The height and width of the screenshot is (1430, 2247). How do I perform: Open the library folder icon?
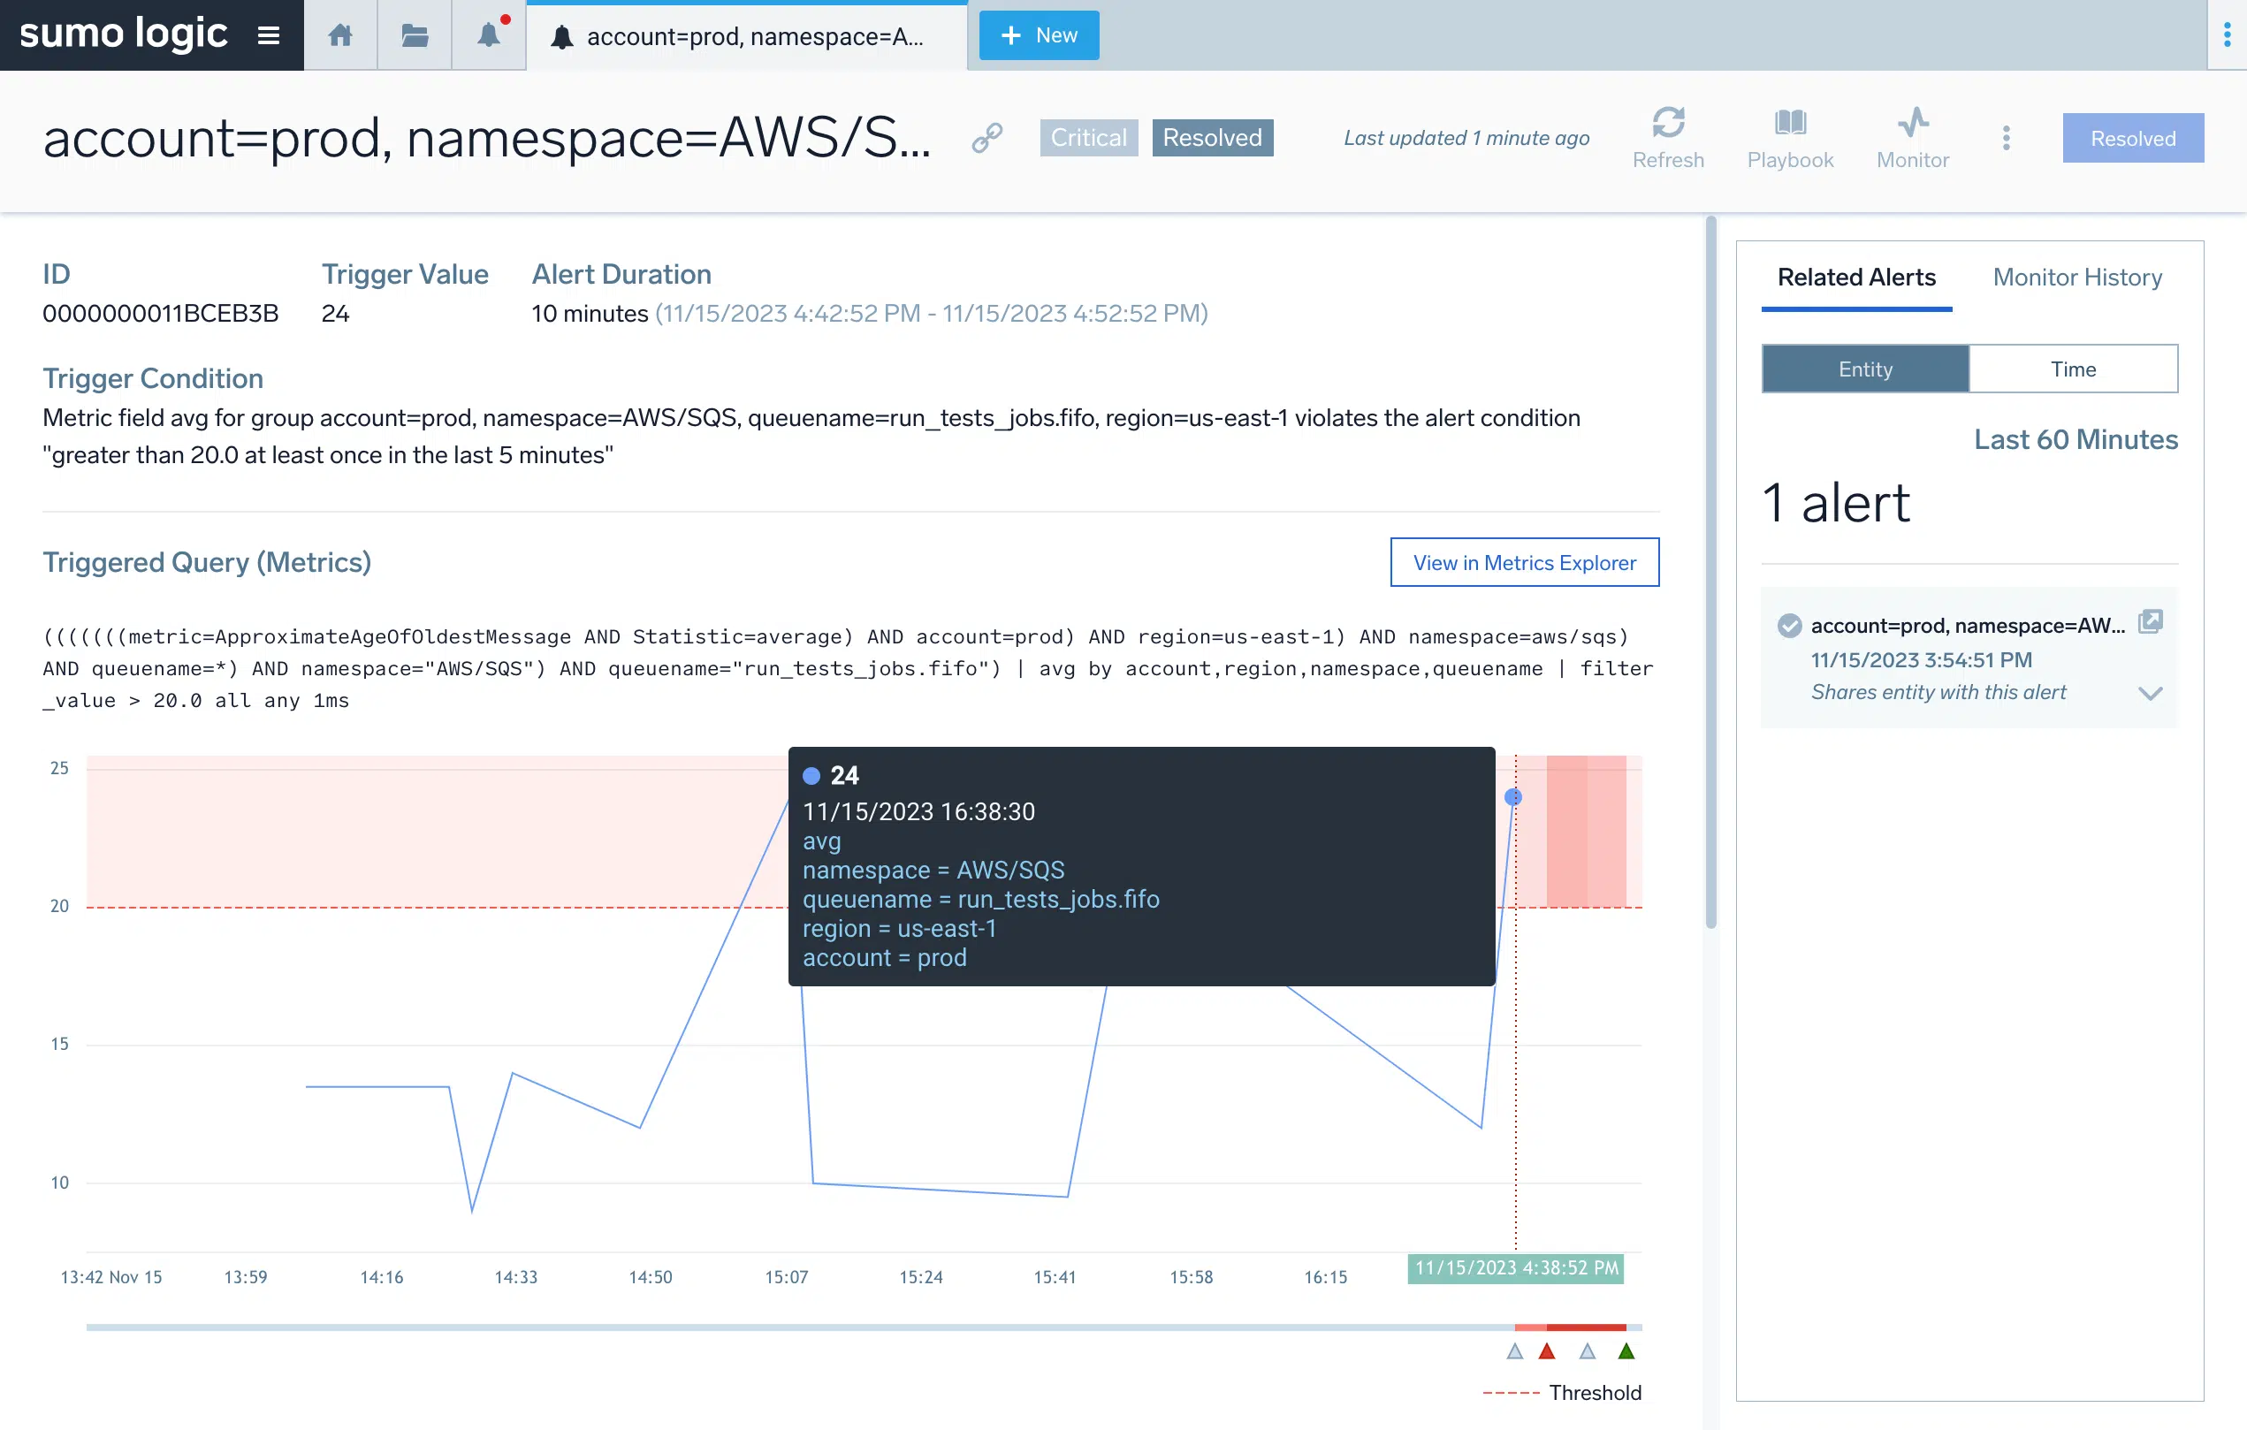tap(415, 35)
